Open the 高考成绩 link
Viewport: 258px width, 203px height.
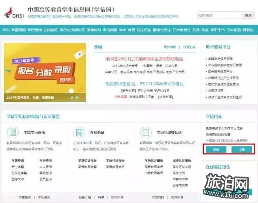(179, 173)
